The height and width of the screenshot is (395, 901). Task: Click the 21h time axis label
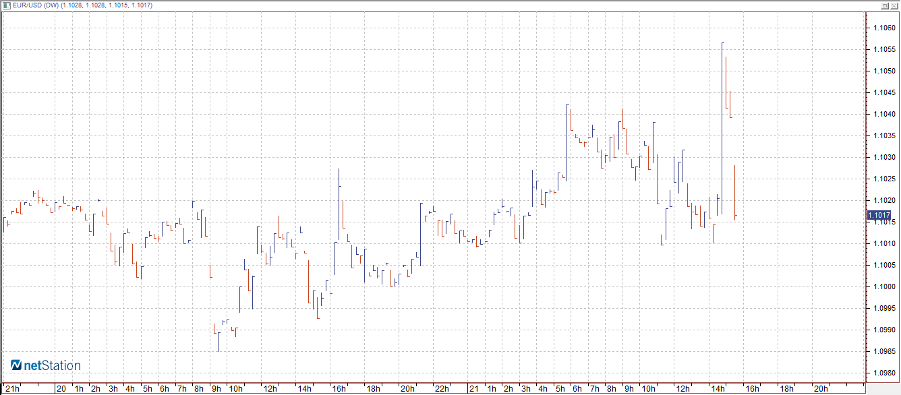click(x=12, y=389)
